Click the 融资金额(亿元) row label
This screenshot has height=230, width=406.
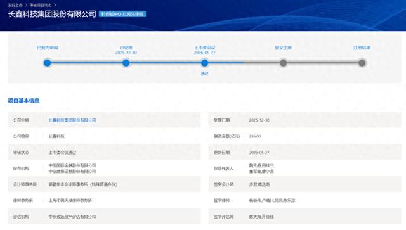tap(226, 136)
